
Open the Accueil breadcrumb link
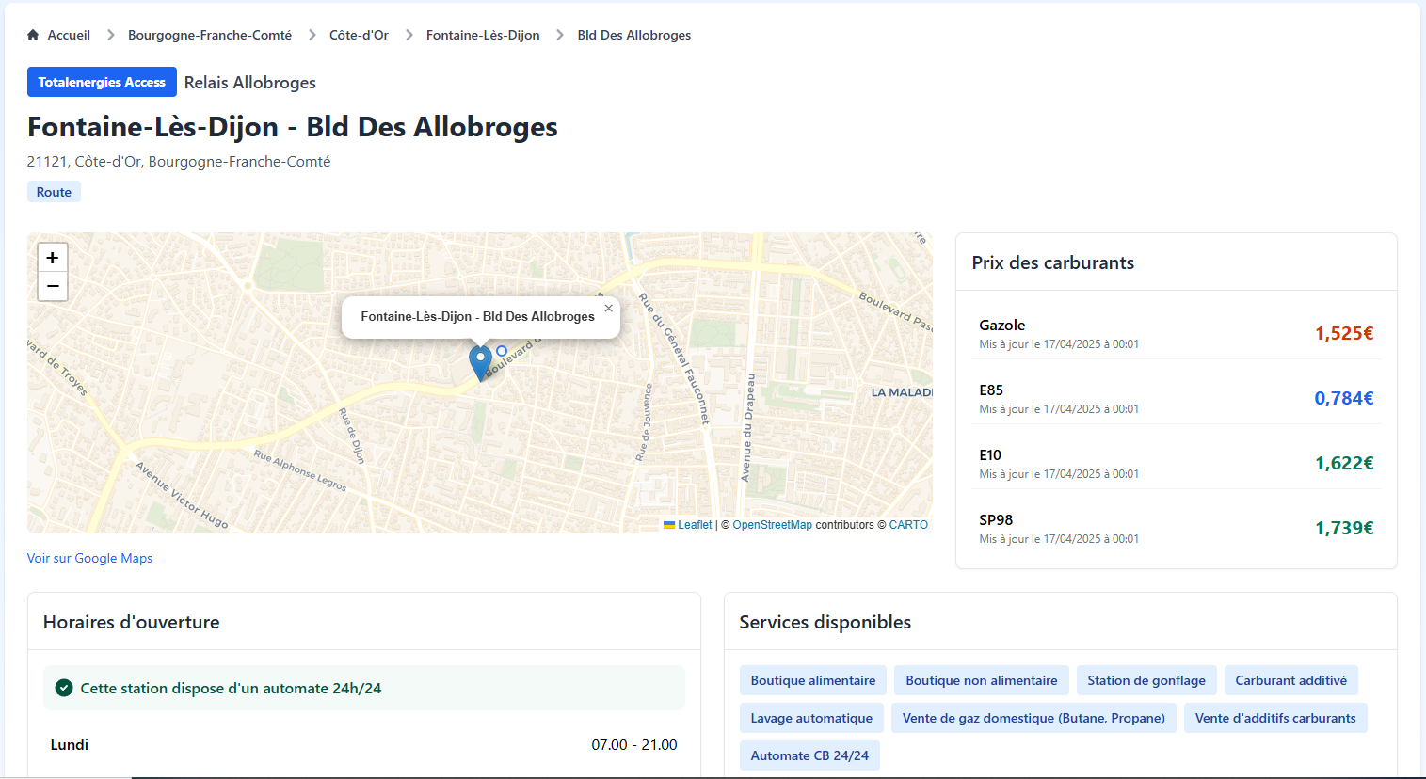pos(69,35)
